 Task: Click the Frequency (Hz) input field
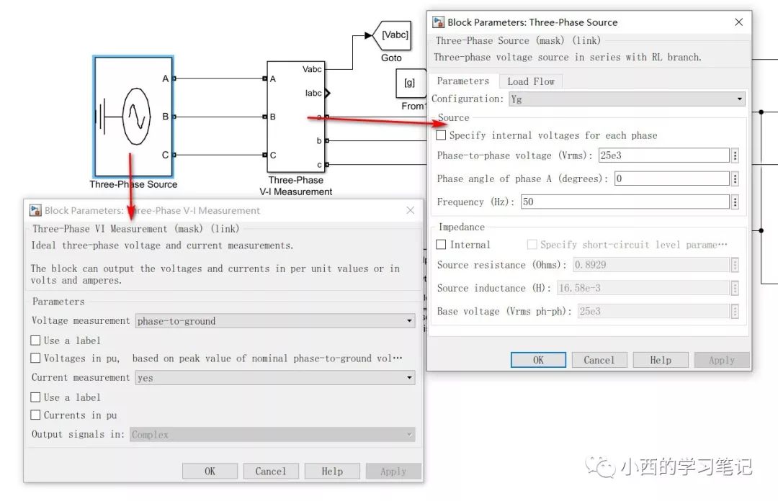coord(625,202)
